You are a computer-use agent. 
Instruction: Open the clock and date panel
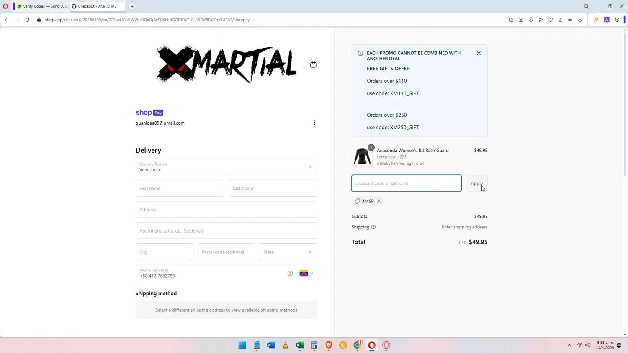click(x=605, y=345)
